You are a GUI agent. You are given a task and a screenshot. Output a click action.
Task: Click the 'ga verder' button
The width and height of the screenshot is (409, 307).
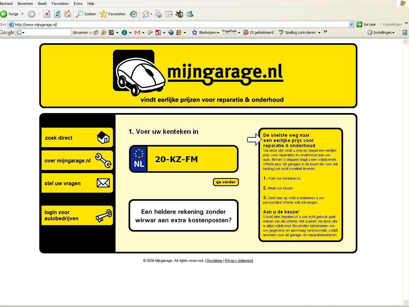[x=226, y=182]
